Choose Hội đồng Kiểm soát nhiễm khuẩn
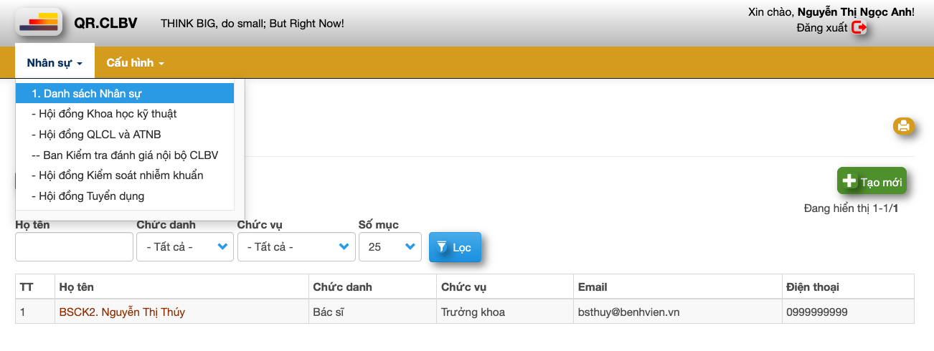934x351 pixels. pos(118,175)
